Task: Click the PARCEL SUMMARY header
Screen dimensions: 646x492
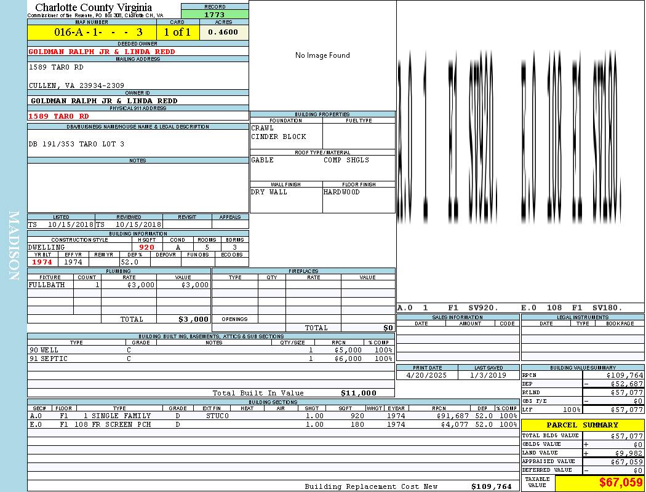Action: point(583,425)
